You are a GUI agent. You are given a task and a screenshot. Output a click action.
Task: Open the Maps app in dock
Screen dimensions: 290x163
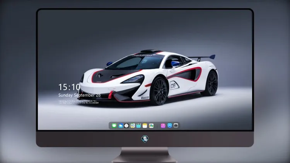(133, 126)
